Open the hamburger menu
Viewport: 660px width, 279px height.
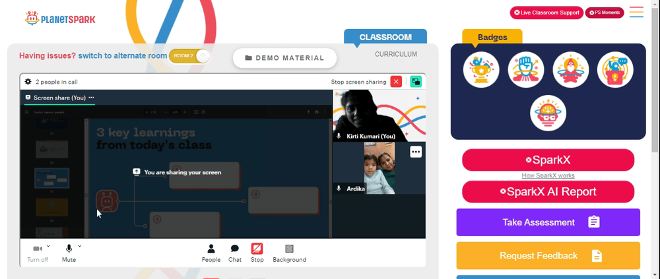[x=636, y=12]
